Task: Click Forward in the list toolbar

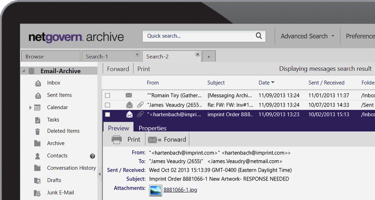Action: [x=118, y=69]
